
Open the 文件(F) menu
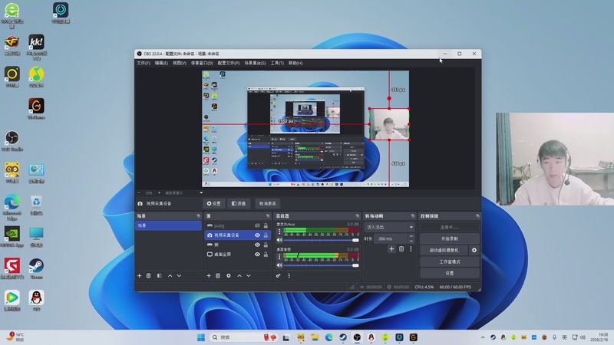[x=143, y=63]
